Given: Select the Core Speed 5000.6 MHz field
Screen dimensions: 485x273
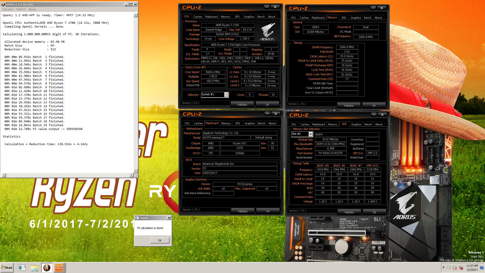Looking at the screenshot, I should tap(213, 72).
